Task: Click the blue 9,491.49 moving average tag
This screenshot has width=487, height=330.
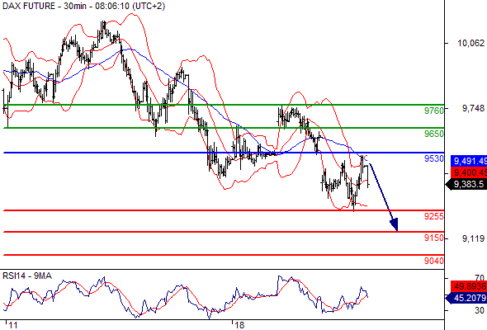Action: (469, 161)
